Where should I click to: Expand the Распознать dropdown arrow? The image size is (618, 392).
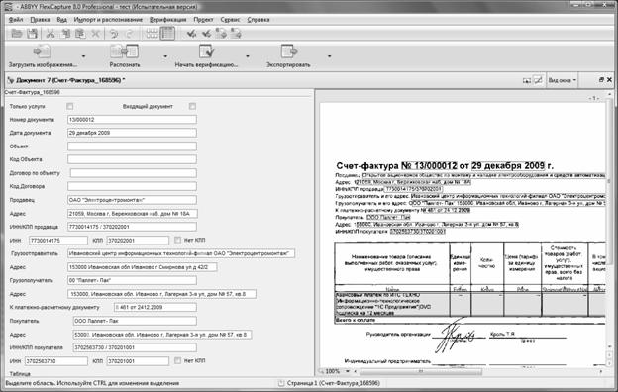tap(165, 56)
